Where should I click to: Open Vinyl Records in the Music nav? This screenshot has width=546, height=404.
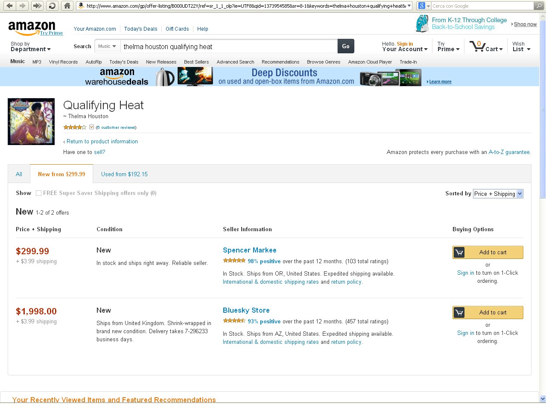63,62
